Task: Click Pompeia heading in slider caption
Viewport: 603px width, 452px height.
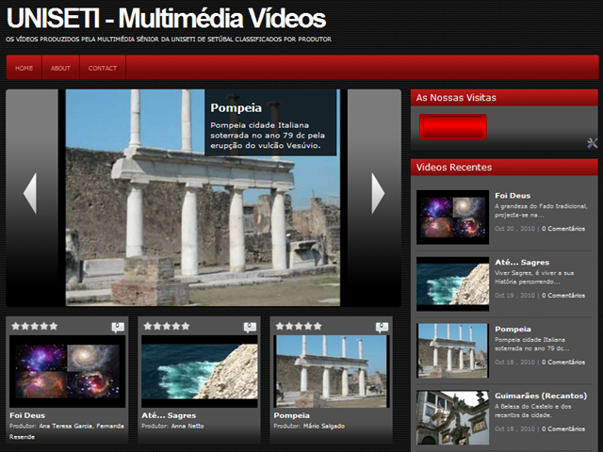Action: (x=236, y=108)
